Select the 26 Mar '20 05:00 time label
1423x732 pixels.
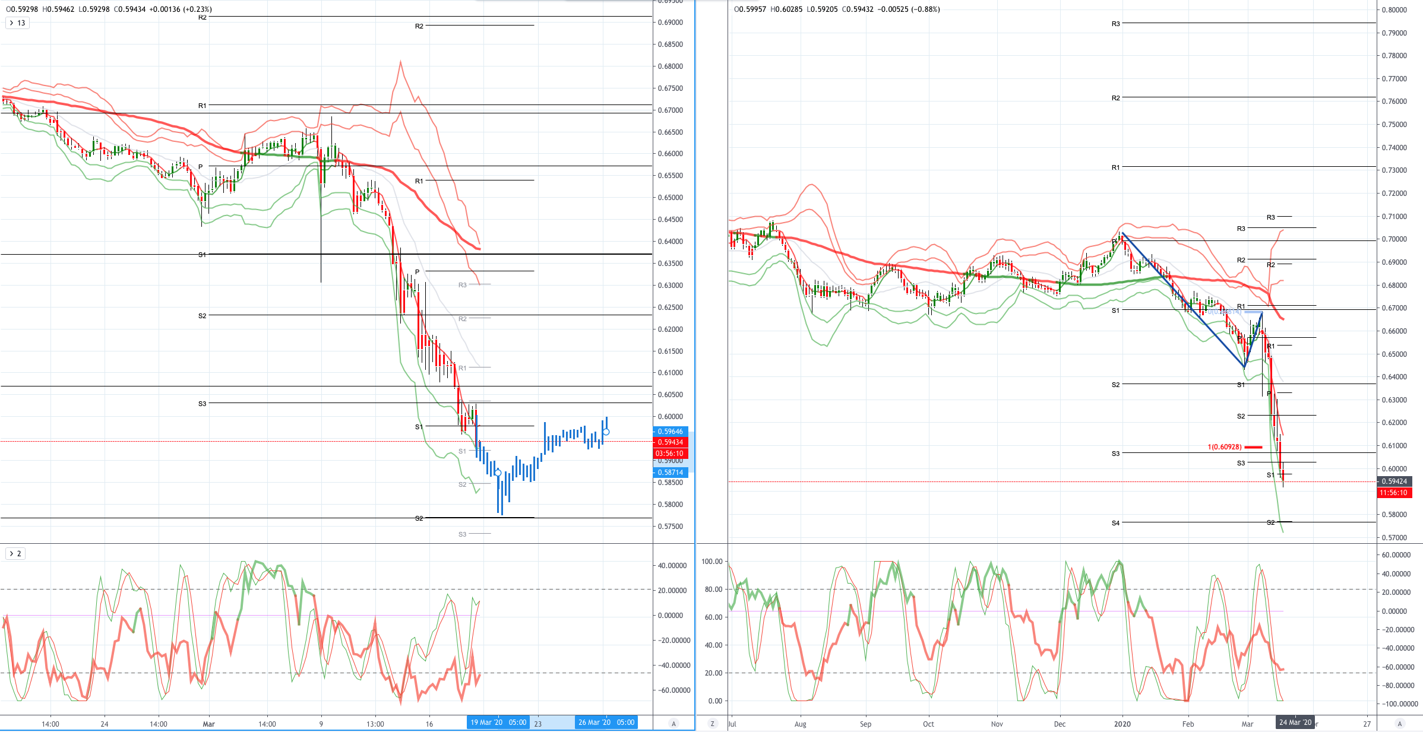coord(606,723)
